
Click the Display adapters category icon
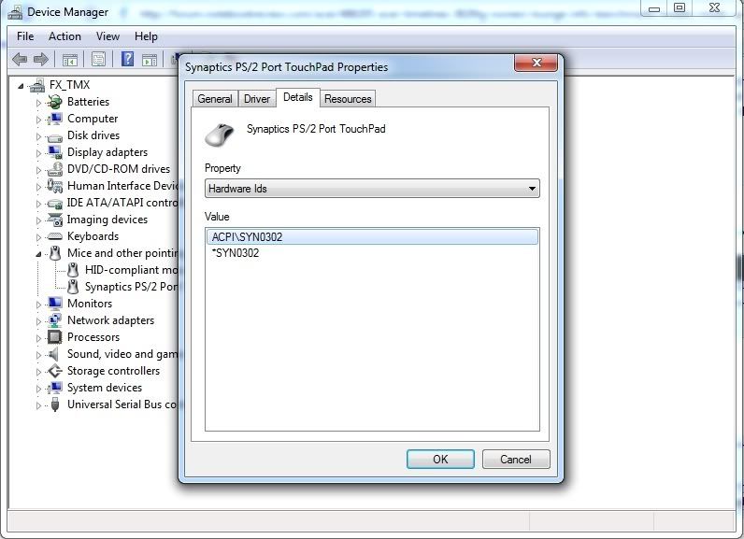pyautogui.click(x=54, y=152)
